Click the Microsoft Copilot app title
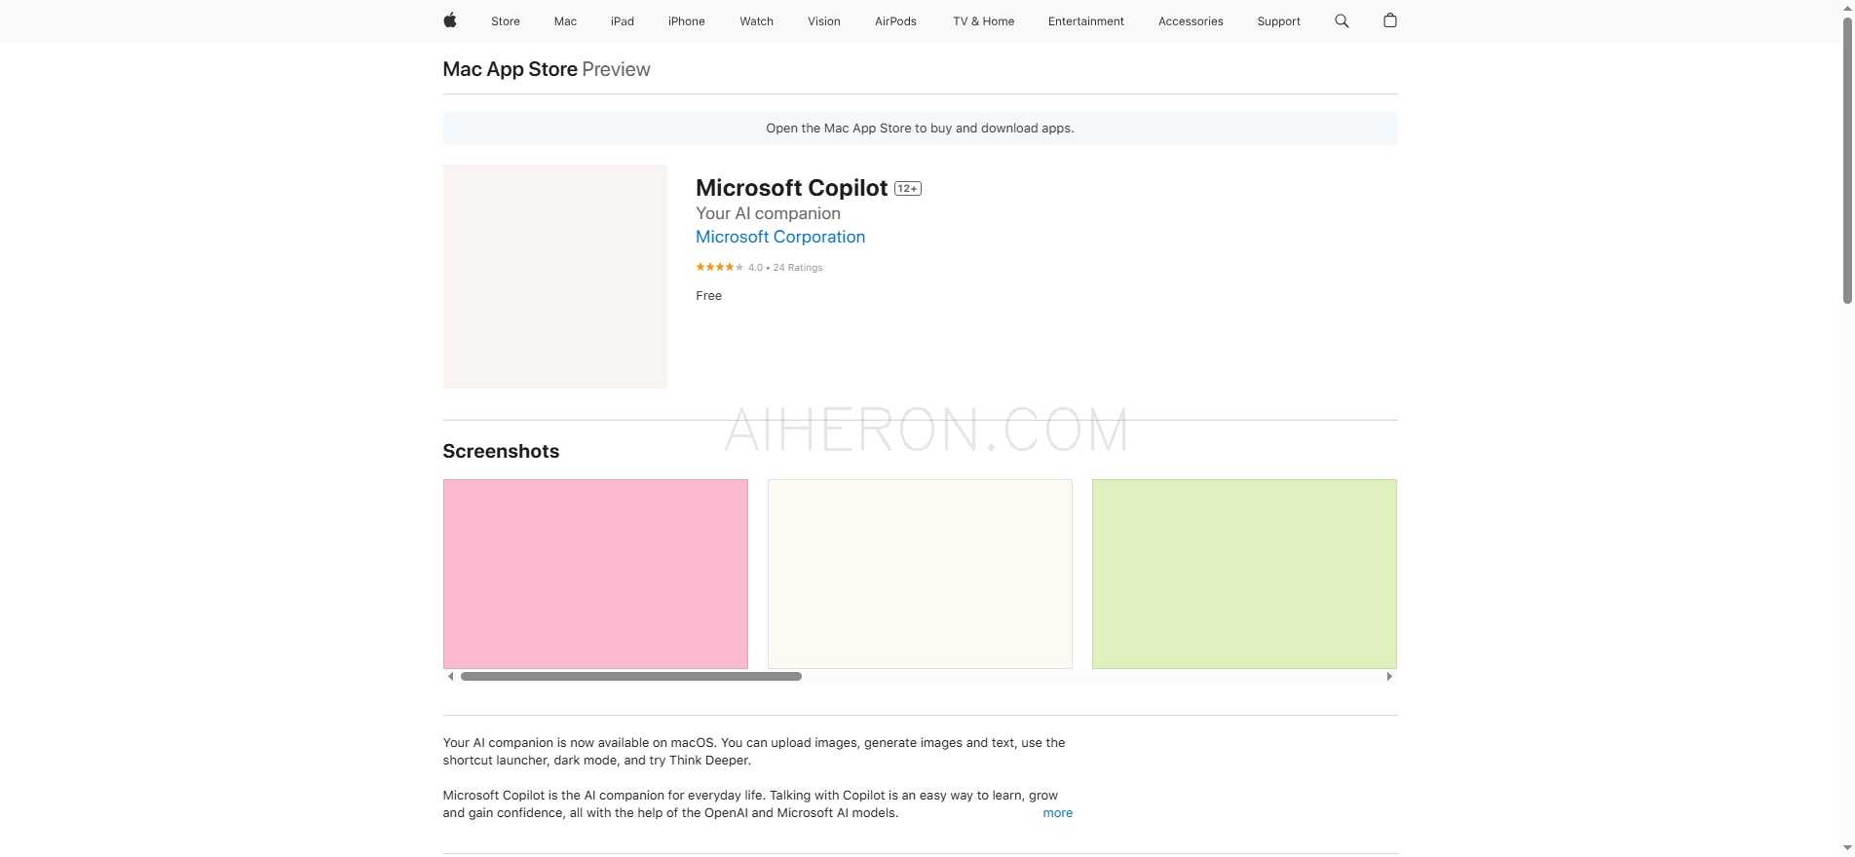 tap(792, 188)
